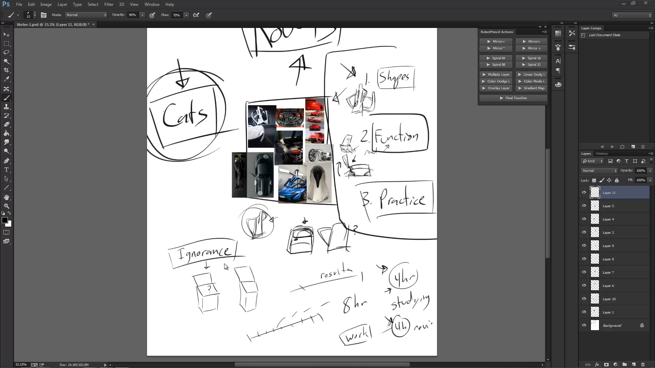The image size is (655, 368).
Task: Run the Color Dodge L action
Action: tap(496, 81)
